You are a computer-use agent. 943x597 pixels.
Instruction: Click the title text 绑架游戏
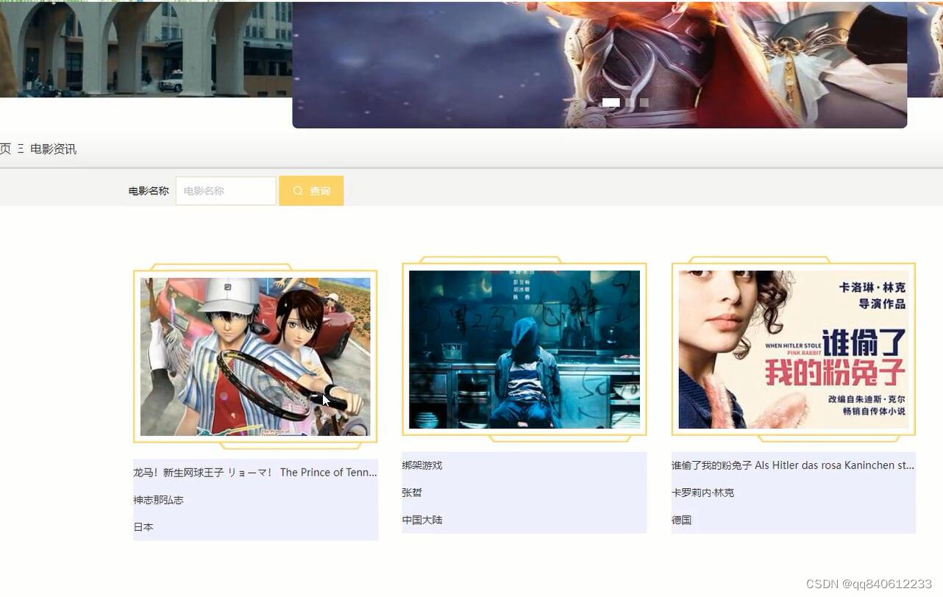tap(422, 465)
